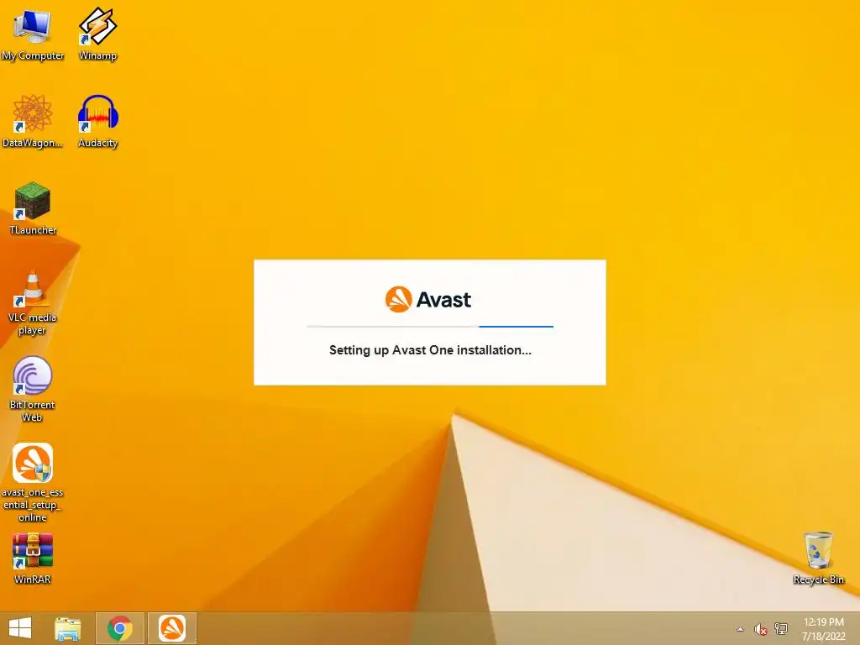Click the muted volume tray icon
The height and width of the screenshot is (645, 860).
coord(760,629)
